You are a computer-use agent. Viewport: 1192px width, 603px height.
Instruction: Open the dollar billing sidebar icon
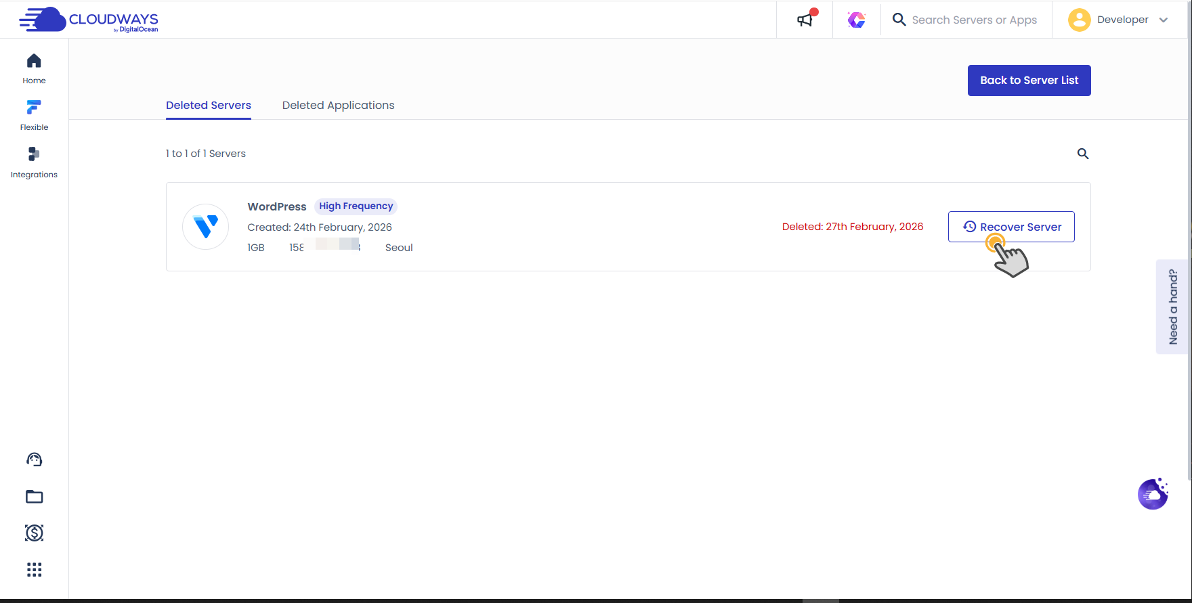click(x=34, y=533)
